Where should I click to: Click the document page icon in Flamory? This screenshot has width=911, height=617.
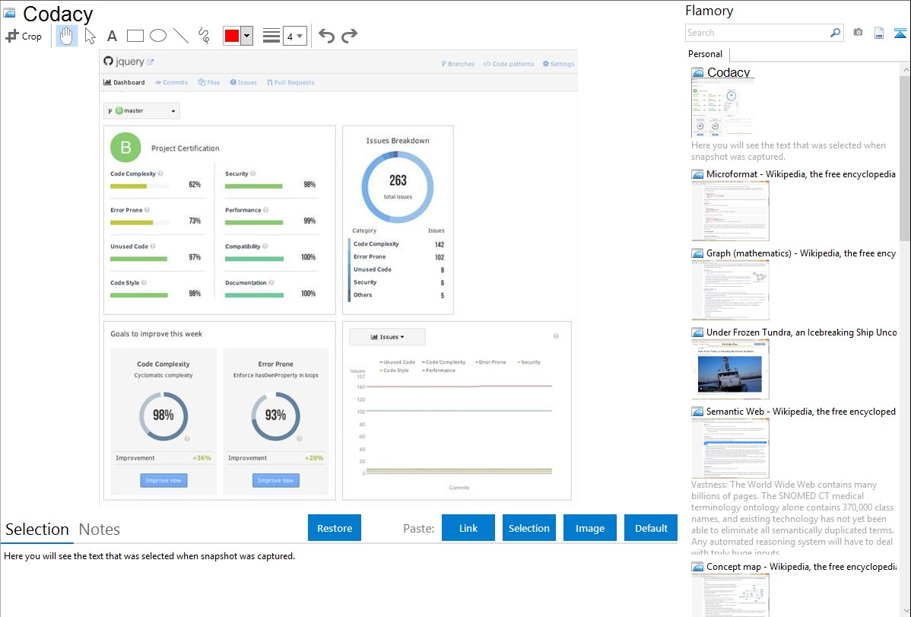point(878,33)
